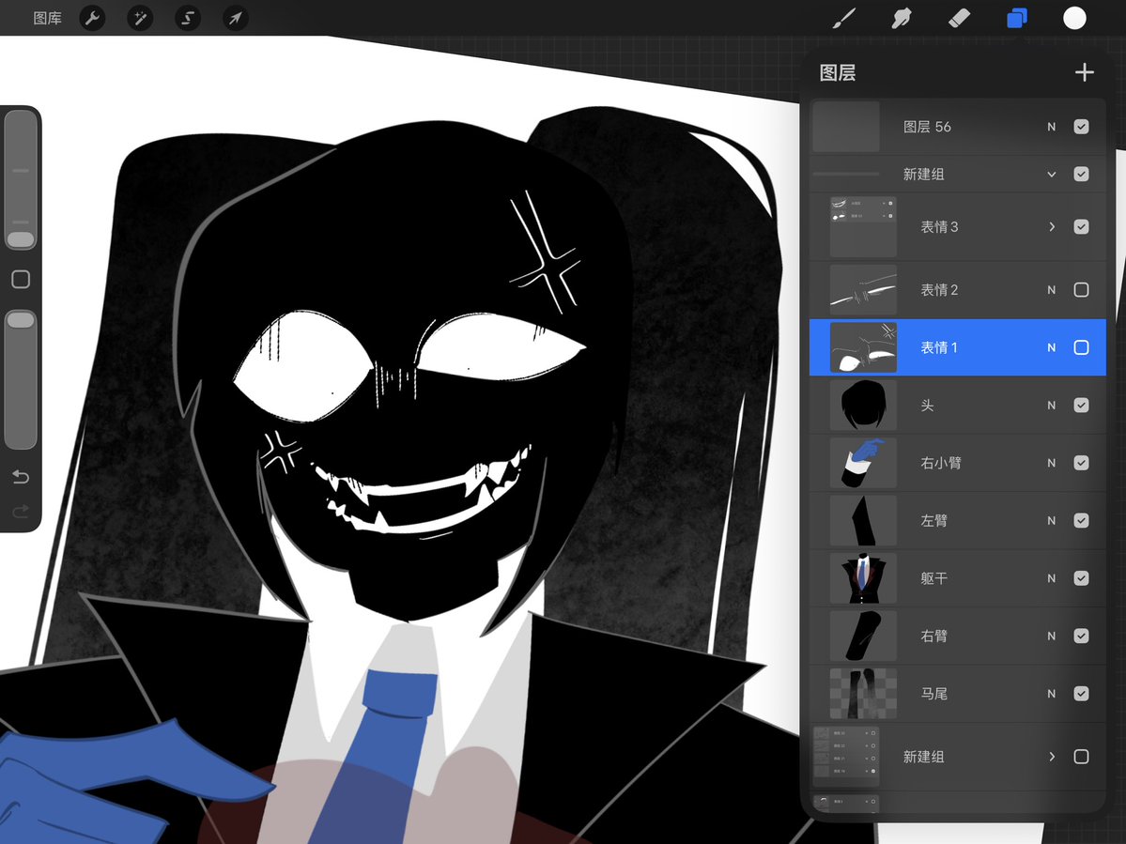The width and height of the screenshot is (1126, 844).
Task: Hide the 躯干 layer
Action: [1081, 578]
